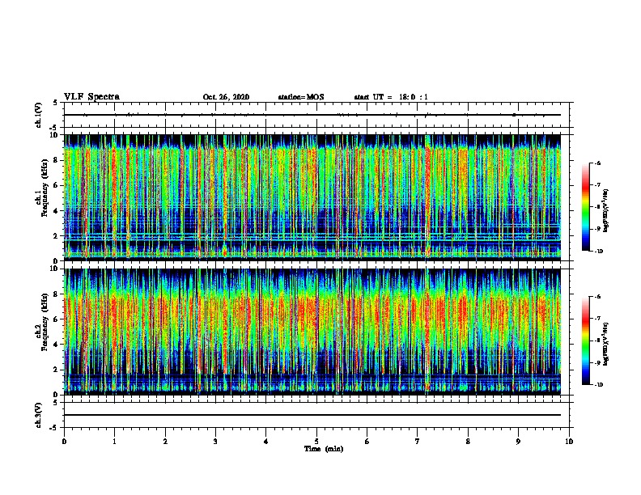
Task: Click the "Time (min)" x-axis label
Action: tap(324, 449)
